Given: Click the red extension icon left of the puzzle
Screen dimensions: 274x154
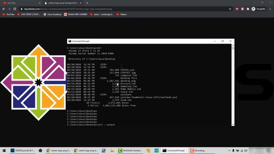Looking at the screenshot, I should click(x=242, y=9).
